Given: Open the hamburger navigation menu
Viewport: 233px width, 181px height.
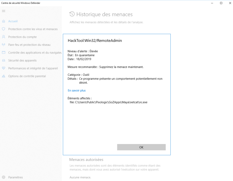Looking at the screenshot, I should pos(4,11).
